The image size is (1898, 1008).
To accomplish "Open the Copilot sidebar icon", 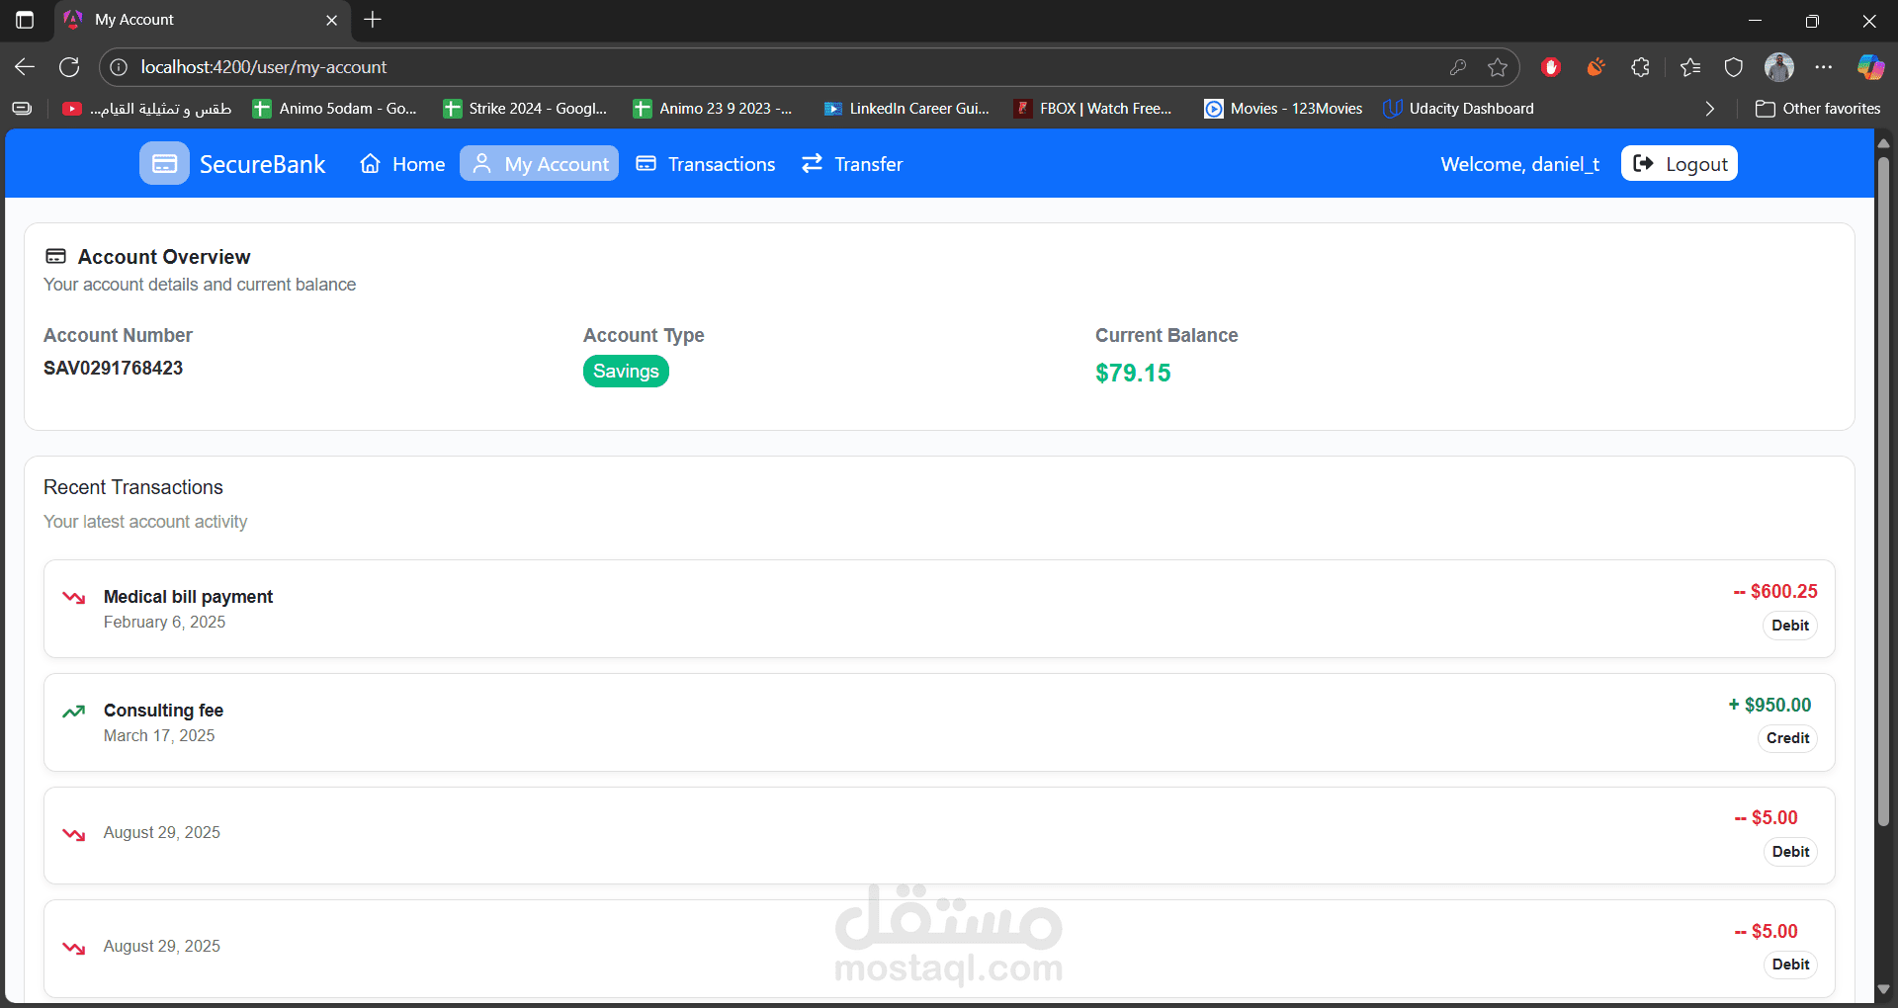I will pyautogui.click(x=1870, y=67).
